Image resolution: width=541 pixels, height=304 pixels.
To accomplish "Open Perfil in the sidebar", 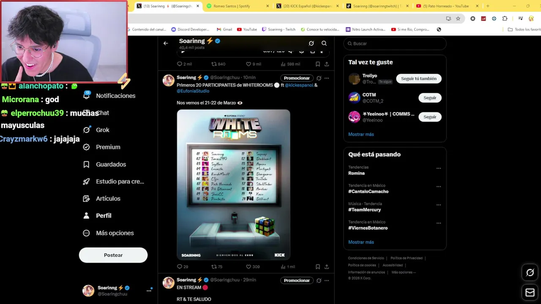I will pyautogui.click(x=97, y=216).
